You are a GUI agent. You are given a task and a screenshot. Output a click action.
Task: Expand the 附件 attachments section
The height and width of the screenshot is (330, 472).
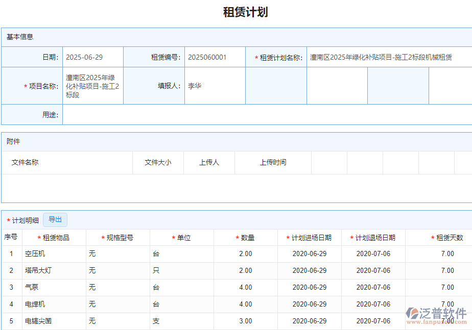point(11,141)
